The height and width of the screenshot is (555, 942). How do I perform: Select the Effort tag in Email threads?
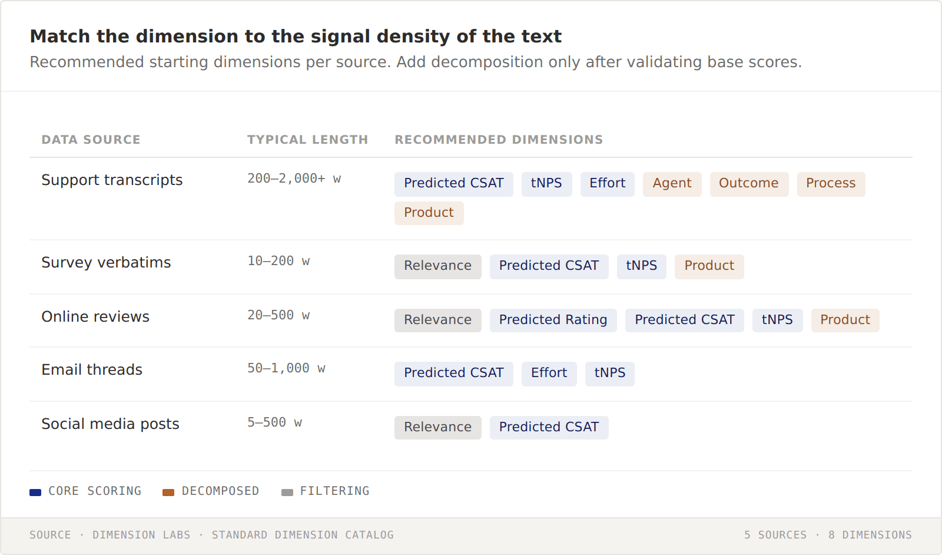549,374
